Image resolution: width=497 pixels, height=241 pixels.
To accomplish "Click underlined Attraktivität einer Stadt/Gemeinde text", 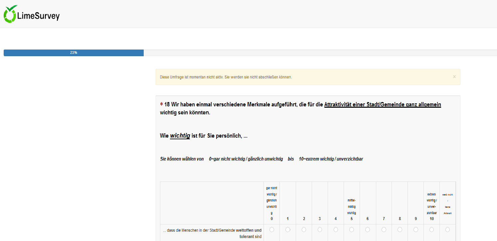I will click(x=383, y=105).
